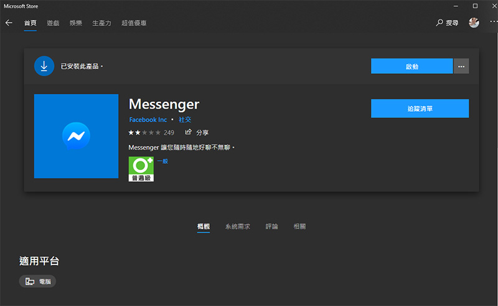Click the Messenger app title

click(164, 104)
